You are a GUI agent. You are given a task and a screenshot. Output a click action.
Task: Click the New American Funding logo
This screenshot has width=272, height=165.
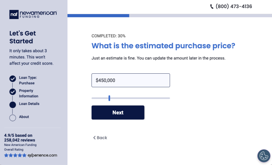pos(33,14)
